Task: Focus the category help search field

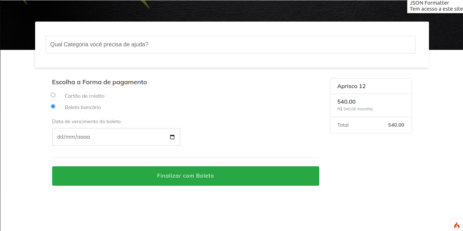Action: tap(230, 45)
